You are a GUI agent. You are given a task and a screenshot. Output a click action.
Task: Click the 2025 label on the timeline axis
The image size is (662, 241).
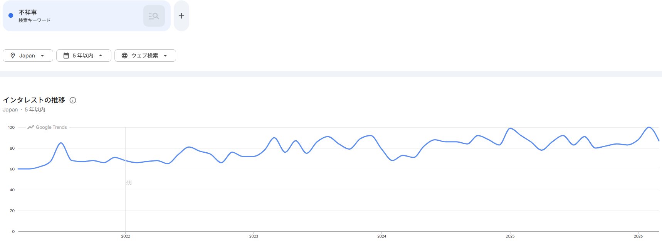point(510,236)
